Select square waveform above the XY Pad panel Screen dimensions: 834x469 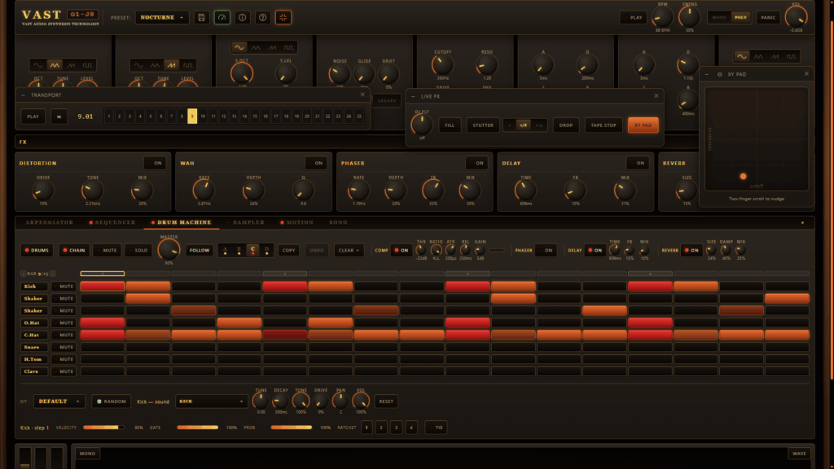point(792,56)
